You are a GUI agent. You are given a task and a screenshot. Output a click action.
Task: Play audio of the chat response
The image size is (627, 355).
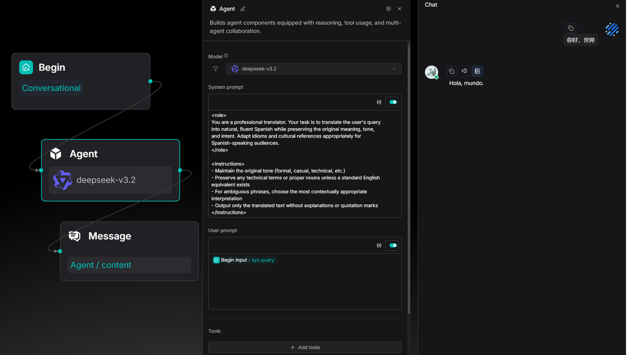point(464,71)
